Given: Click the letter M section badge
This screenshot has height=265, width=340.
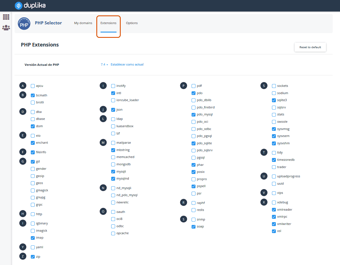Looking at the screenshot, I should click(103, 143).
